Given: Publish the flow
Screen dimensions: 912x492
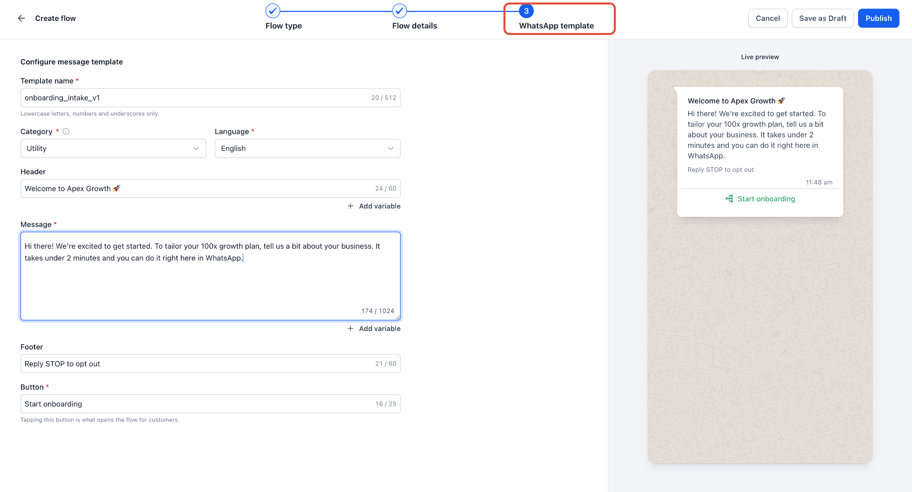Looking at the screenshot, I should pos(879,18).
